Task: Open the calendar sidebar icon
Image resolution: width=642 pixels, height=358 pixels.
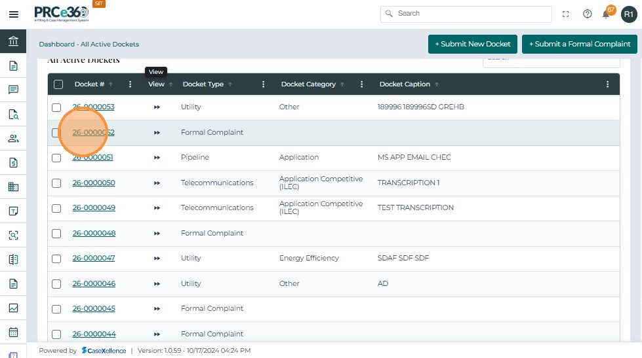Action: click(x=13, y=332)
